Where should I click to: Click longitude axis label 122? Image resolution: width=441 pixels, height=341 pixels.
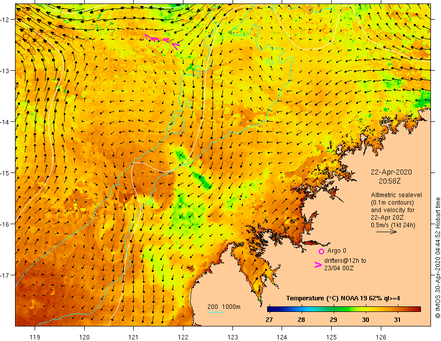(183, 337)
